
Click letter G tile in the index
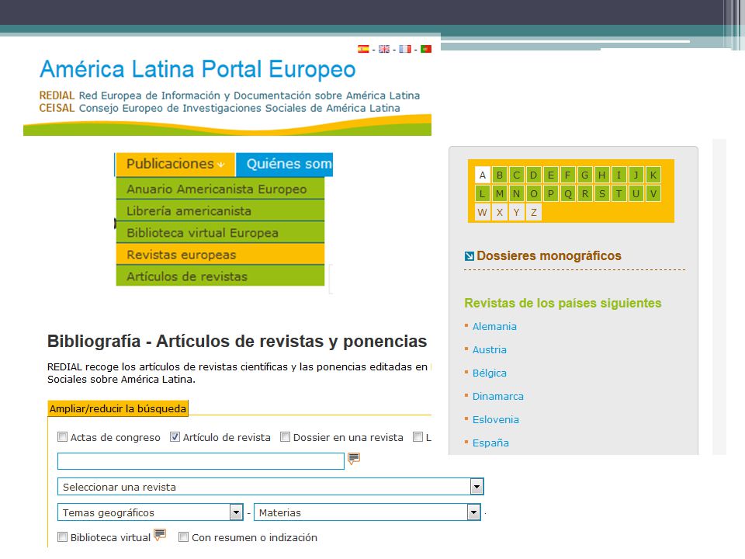click(585, 175)
